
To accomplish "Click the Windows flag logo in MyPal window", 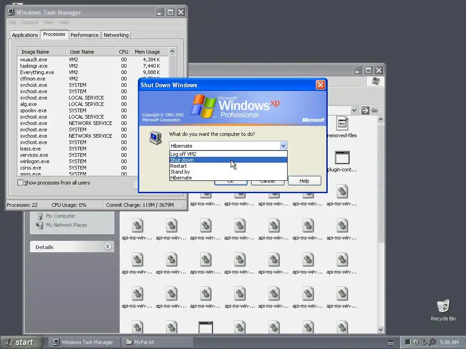I will coord(375,81).
